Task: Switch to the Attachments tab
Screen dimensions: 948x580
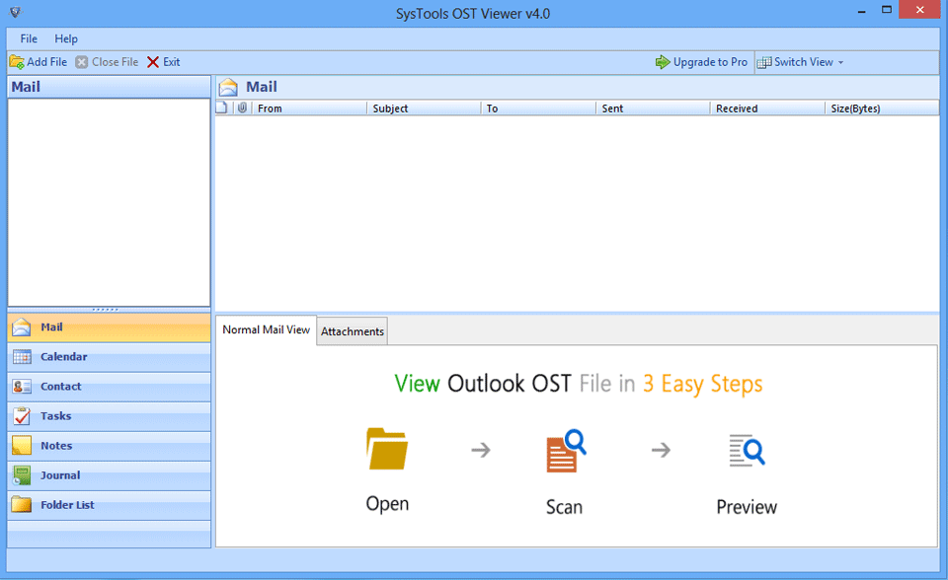Action: click(x=353, y=331)
